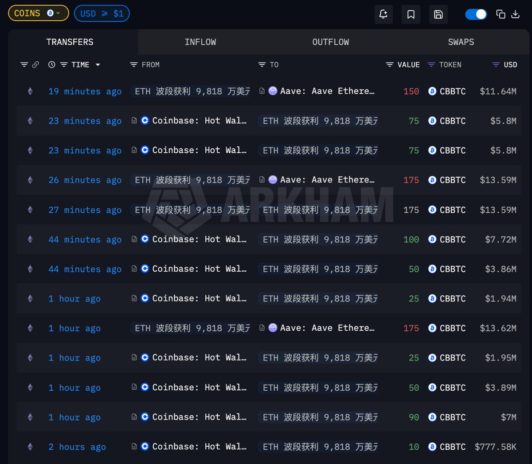The height and width of the screenshot is (464, 532).
Task: Click the download icon in top right
Action: point(515,14)
